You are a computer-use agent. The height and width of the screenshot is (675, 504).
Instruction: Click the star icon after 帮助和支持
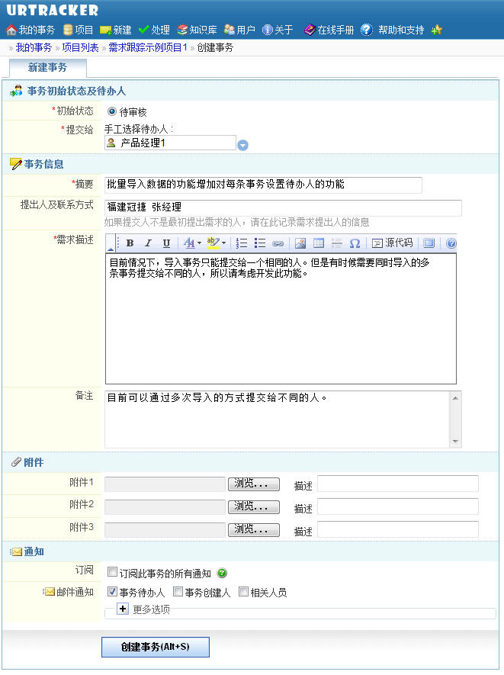[x=436, y=30]
